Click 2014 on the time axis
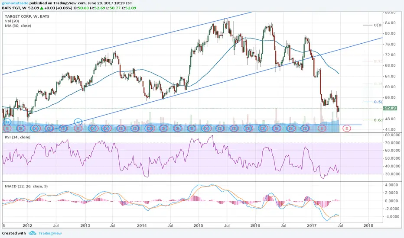This screenshot has width=404, height=238. pos(142,225)
